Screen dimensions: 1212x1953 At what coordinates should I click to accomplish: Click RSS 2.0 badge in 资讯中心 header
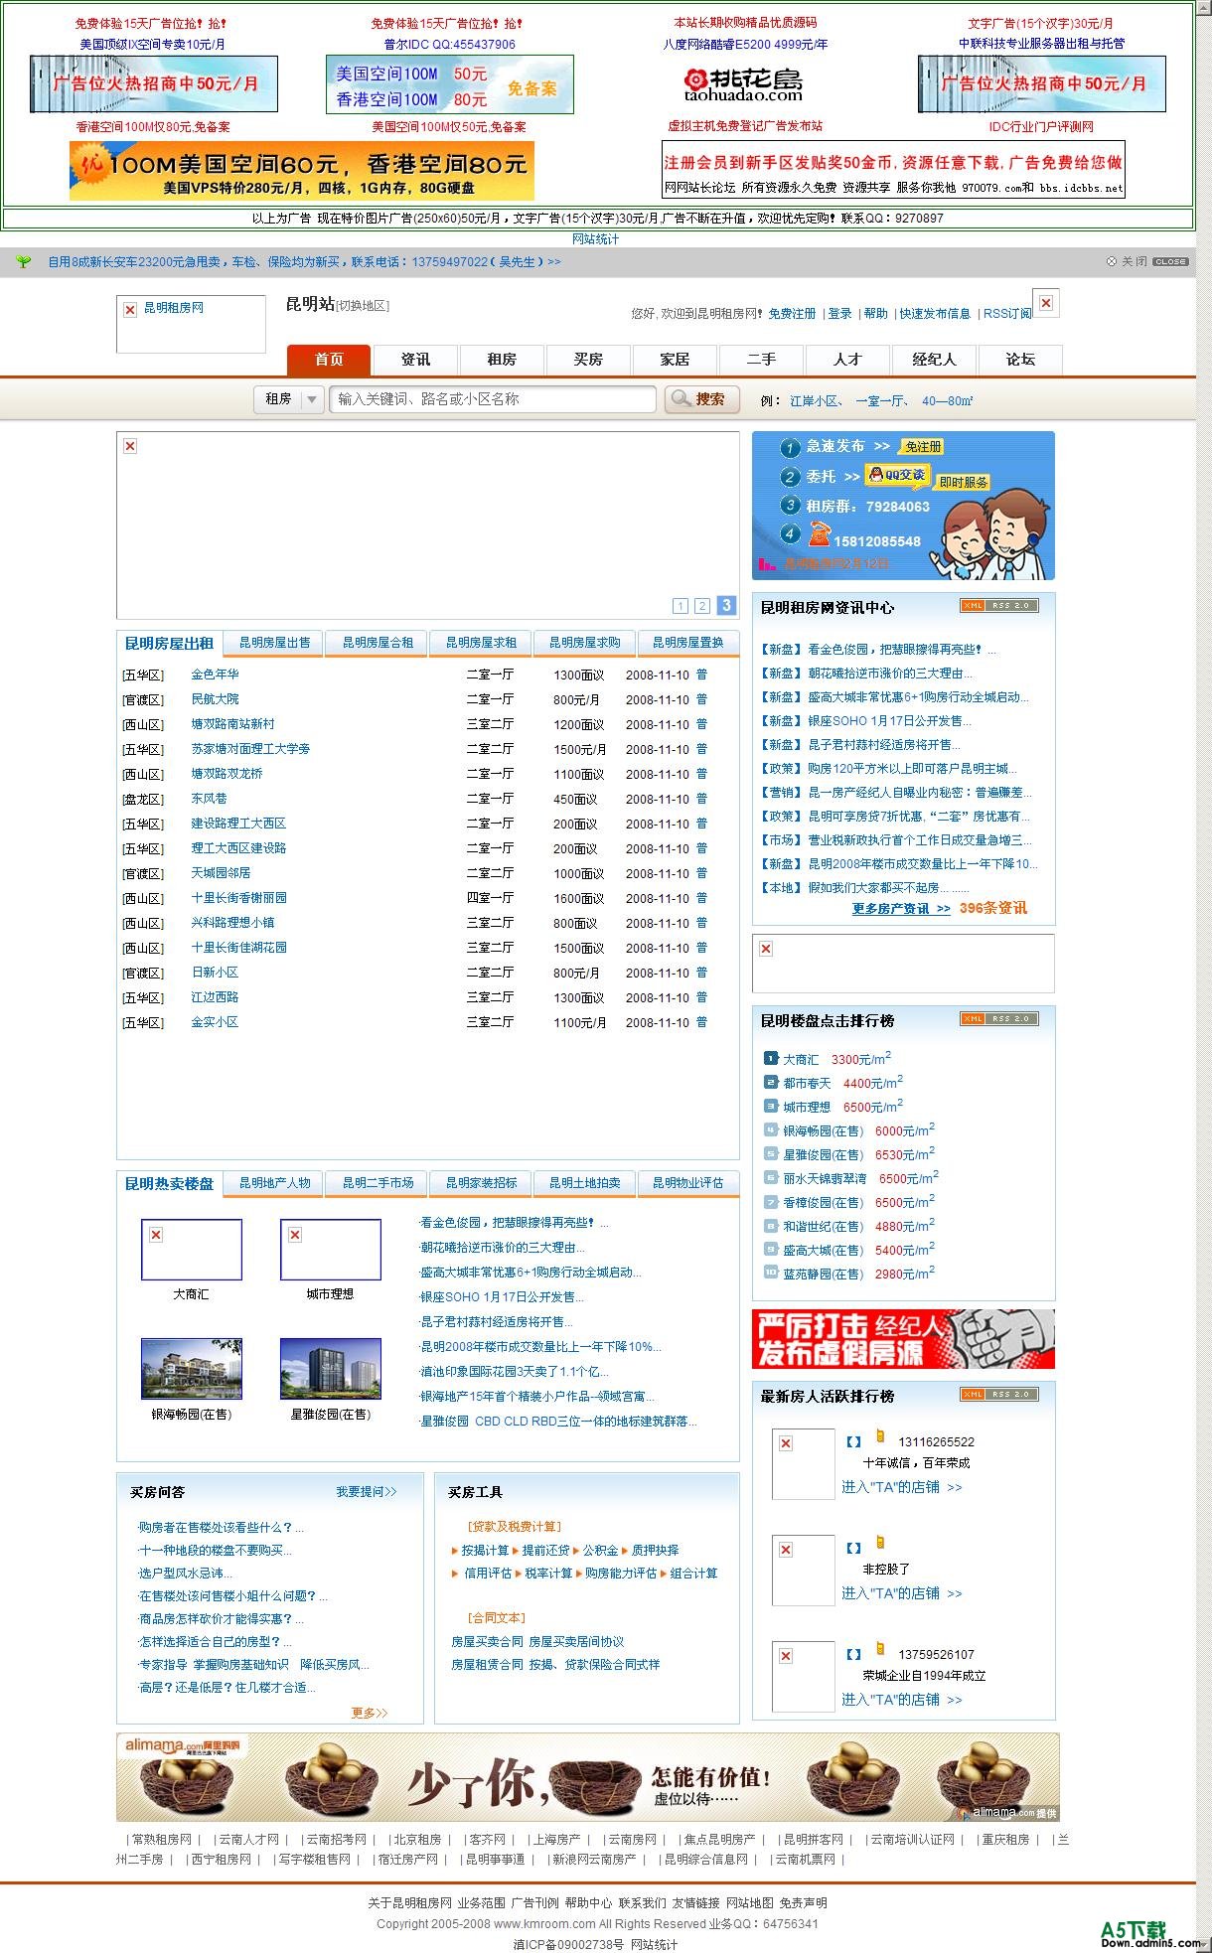point(1000,606)
